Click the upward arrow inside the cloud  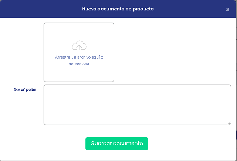79,47
